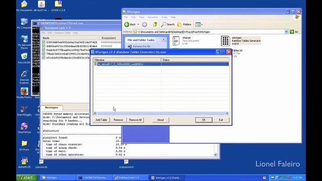Screen dimensions: 322x181
Task: Click the Rename this file task link
Action: tap(141, 46)
